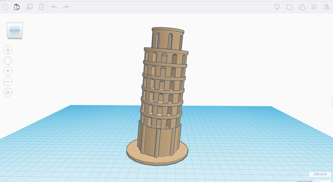Fit the view to the selection
Viewport: 333px width, 182px height.
point(8,60)
